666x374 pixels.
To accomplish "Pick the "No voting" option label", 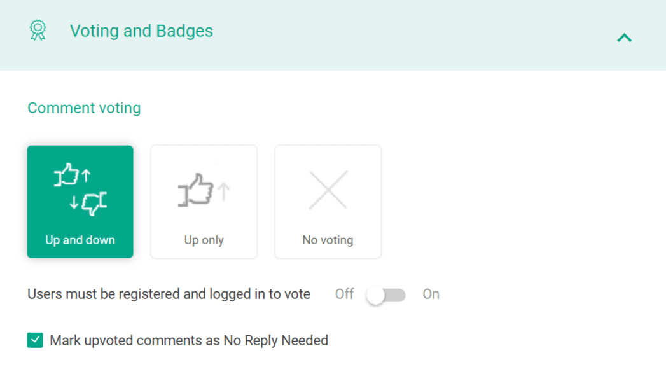I will coord(328,240).
